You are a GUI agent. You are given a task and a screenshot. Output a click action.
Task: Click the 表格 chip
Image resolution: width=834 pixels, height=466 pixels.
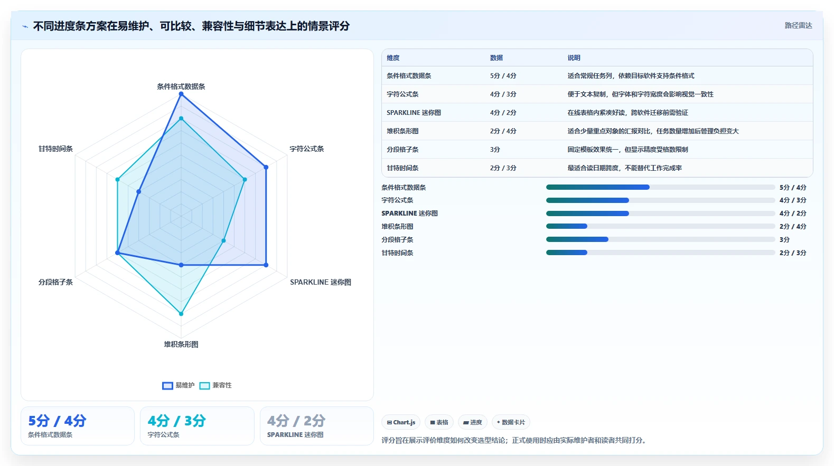tap(439, 422)
